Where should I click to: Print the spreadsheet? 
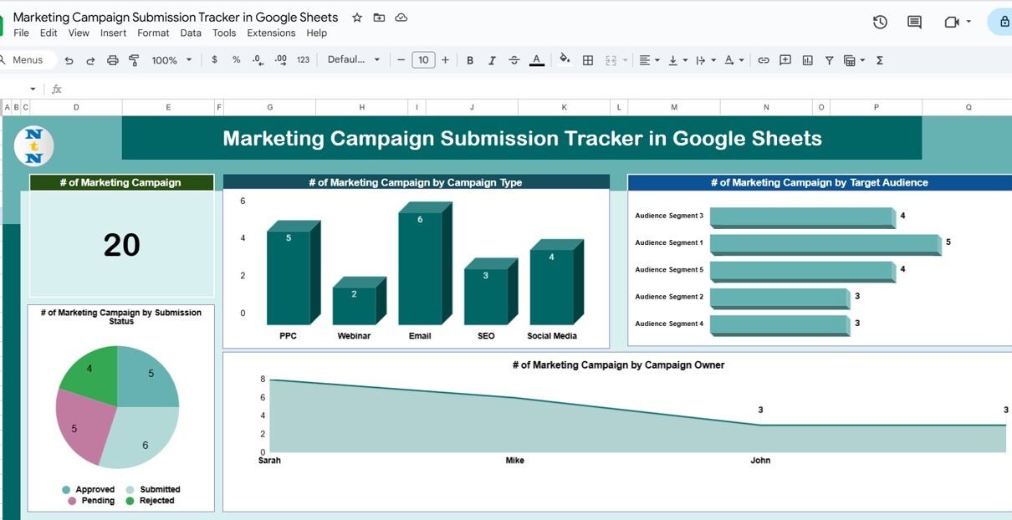(112, 60)
